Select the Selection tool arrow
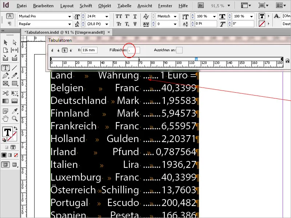 [5, 43]
